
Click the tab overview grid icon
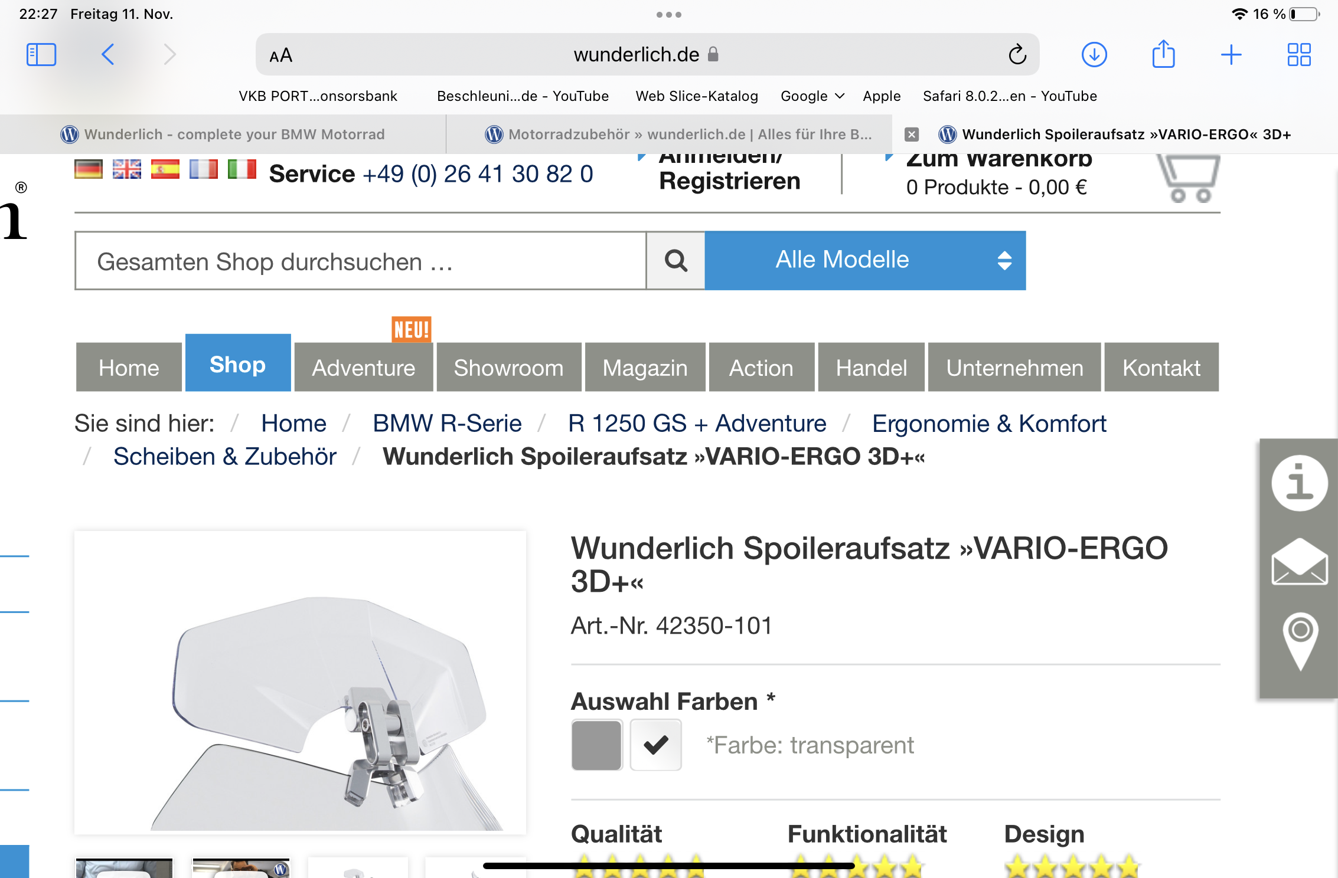coord(1298,55)
